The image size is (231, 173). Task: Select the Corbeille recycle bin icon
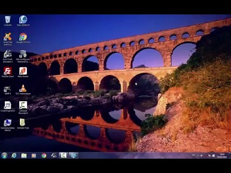[8, 21]
